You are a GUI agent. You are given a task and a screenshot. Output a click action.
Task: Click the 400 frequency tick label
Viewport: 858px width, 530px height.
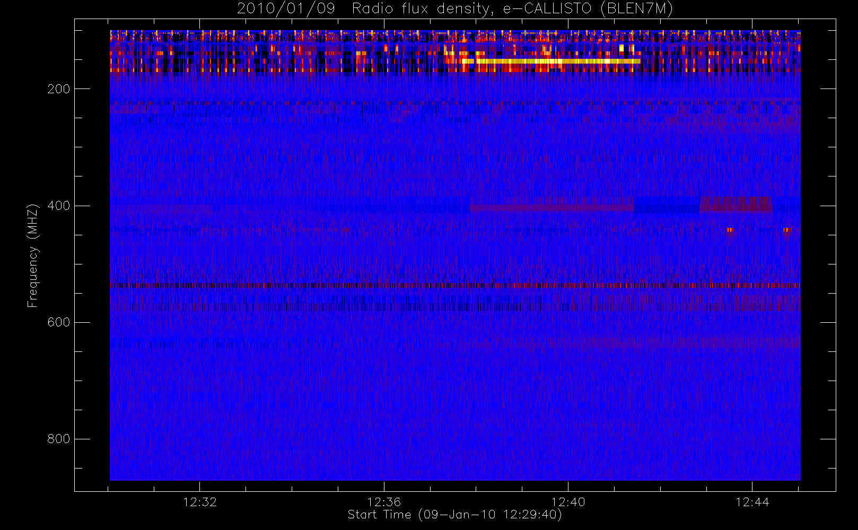pyautogui.click(x=58, y=206)
